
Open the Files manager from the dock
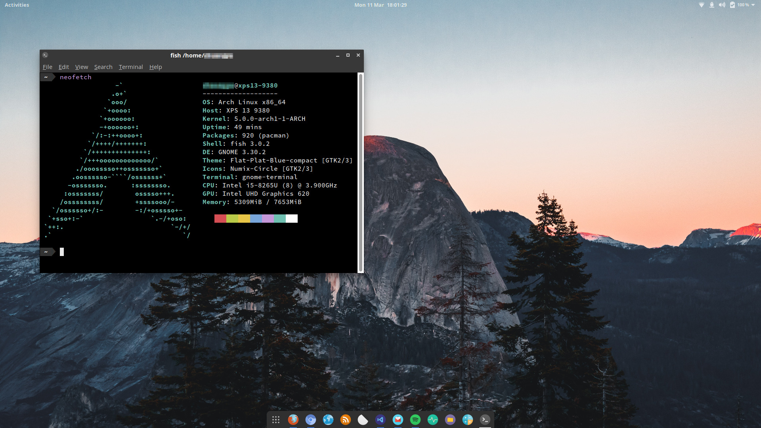coord(450,420)
